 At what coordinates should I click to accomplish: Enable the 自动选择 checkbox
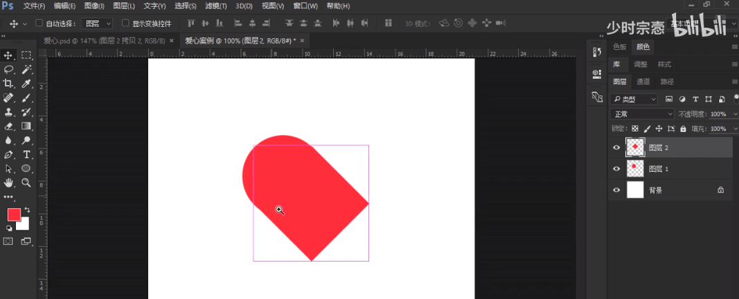[39, 23]
